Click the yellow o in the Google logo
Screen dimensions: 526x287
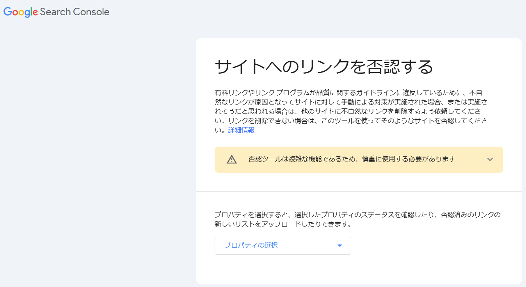point(21,13)
